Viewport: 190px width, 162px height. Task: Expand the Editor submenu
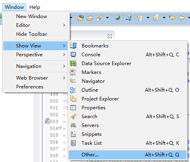(x=36, y=25)
